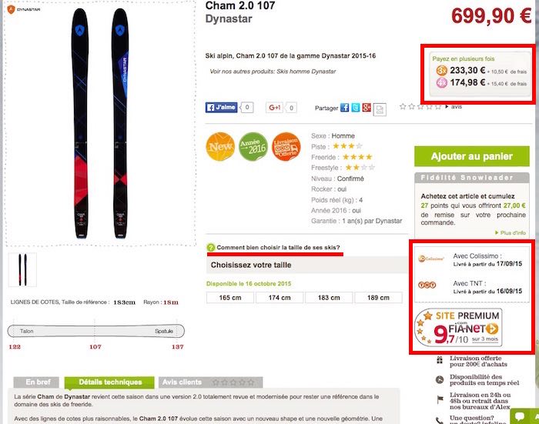The image size is (539, 424).
Task: Click the Facebook J'aime button
Action: coord(222,108)
